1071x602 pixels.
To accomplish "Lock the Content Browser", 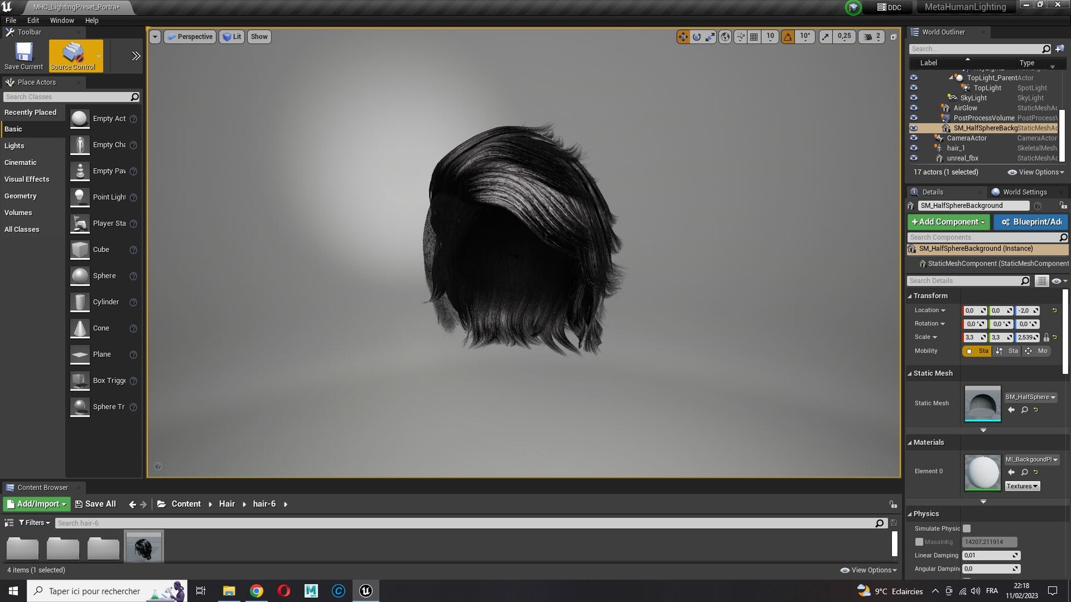I will pyautogui.click(x=893, y=505).
